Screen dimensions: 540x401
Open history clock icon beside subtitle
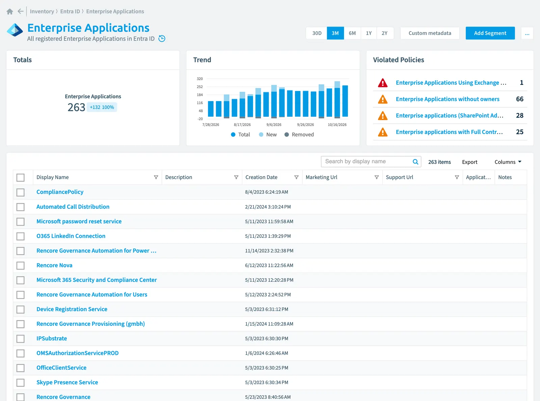162,38
